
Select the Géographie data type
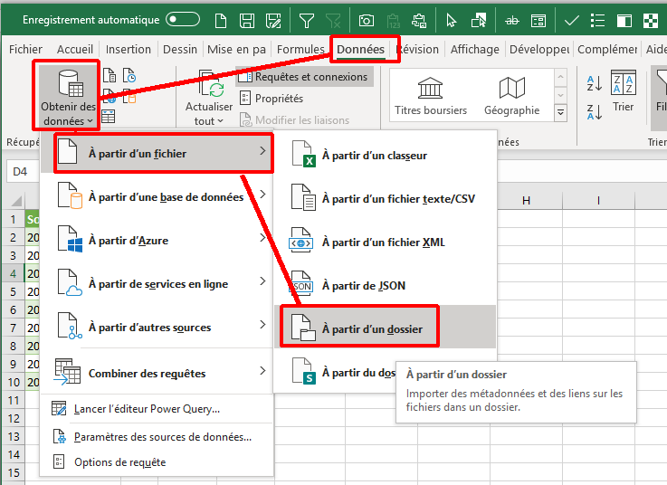click(511, 95)
